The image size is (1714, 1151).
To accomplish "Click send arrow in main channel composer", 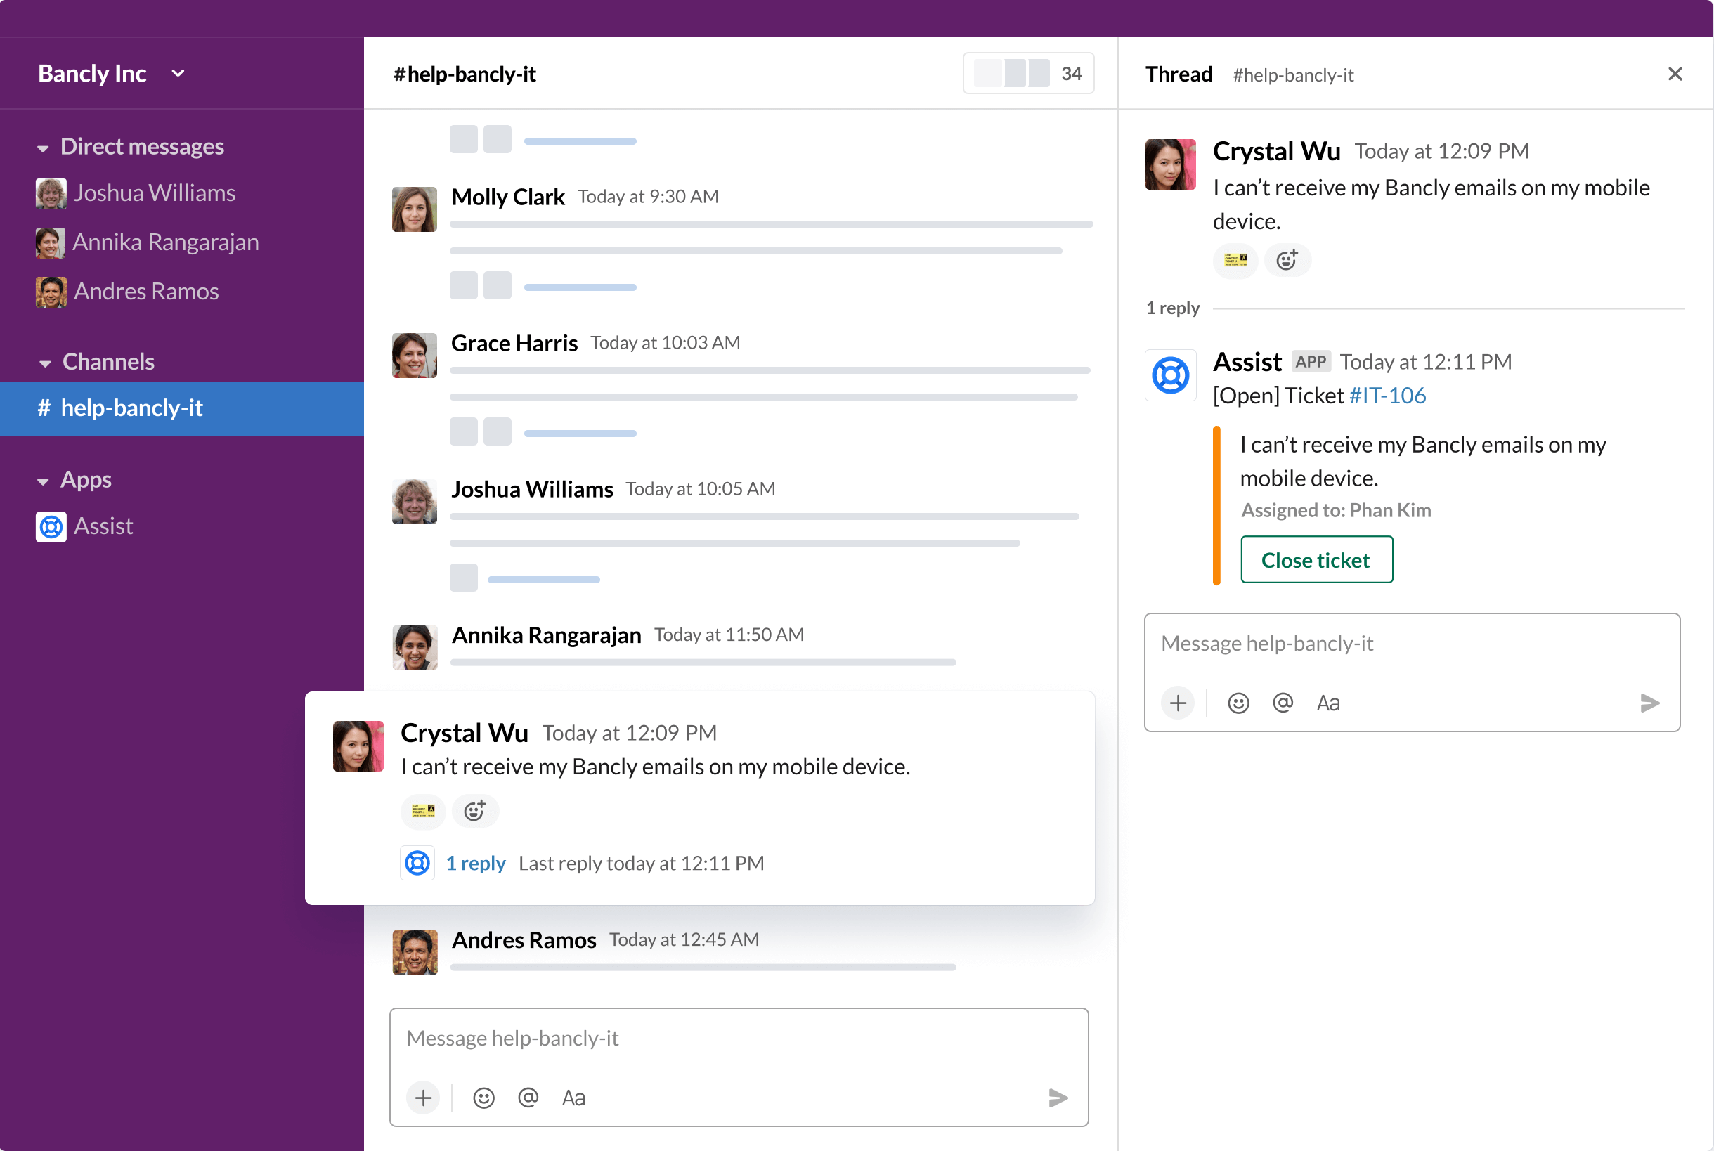I will (x=1058, y=1098).
